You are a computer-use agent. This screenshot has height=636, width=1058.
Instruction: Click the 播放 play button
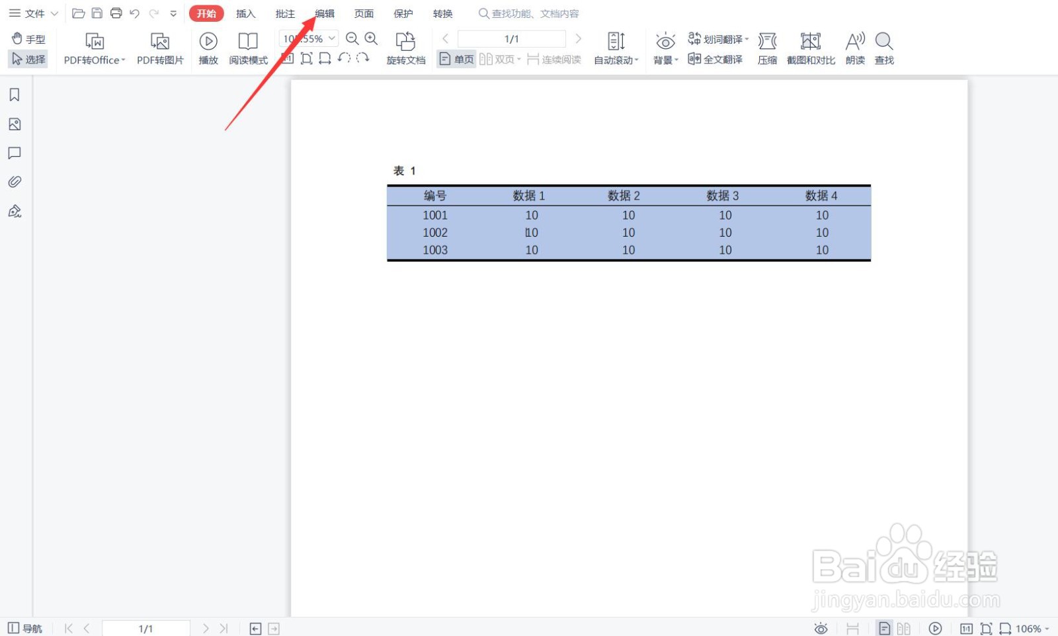click(x=208, y=49)
